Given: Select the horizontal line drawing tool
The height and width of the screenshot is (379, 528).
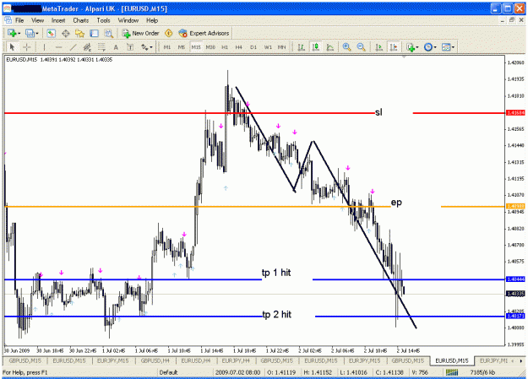Looking at the screenshot, I should pyautogui.click(x=58, y=47).
